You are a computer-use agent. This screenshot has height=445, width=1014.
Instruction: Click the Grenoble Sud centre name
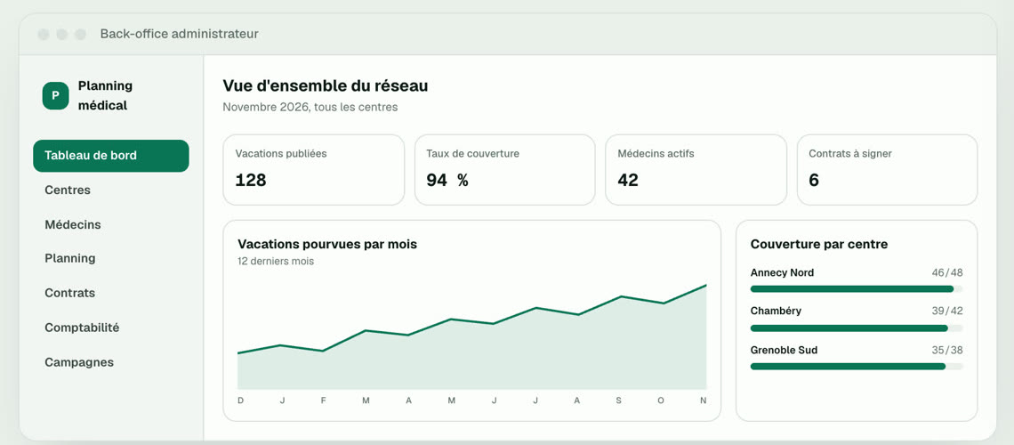(784, 350)
